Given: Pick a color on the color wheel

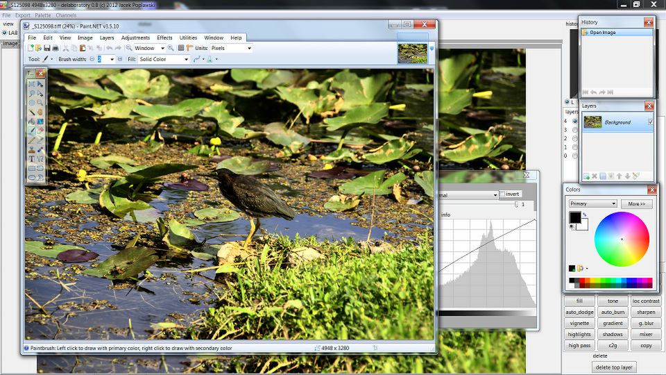Looking at the screenshot, I should pos(622,239).
